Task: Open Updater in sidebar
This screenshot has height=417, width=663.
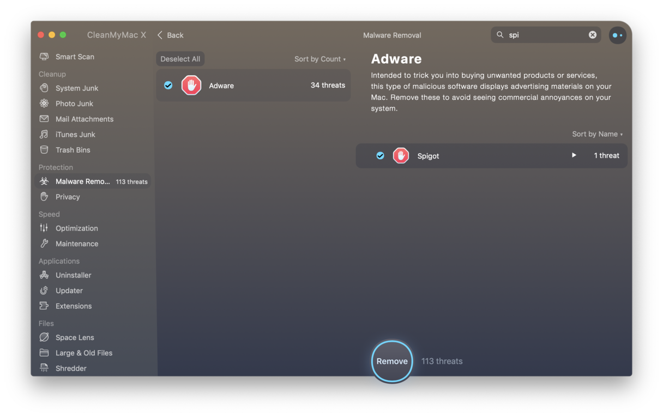Action: (x=69, y=291)
